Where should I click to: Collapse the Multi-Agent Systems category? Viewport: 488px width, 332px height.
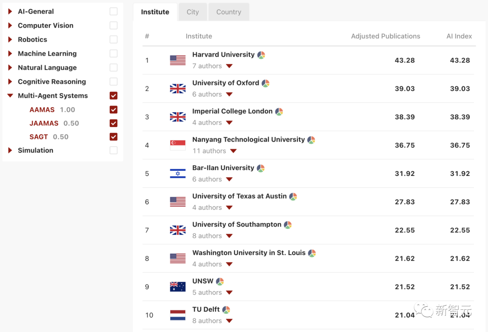pyautogui.click(x=10, y=95)
